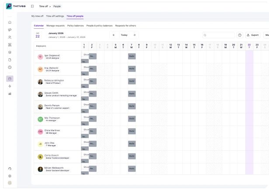
Task: Open the Time off settings tab
Action: [x=55, y=16]
